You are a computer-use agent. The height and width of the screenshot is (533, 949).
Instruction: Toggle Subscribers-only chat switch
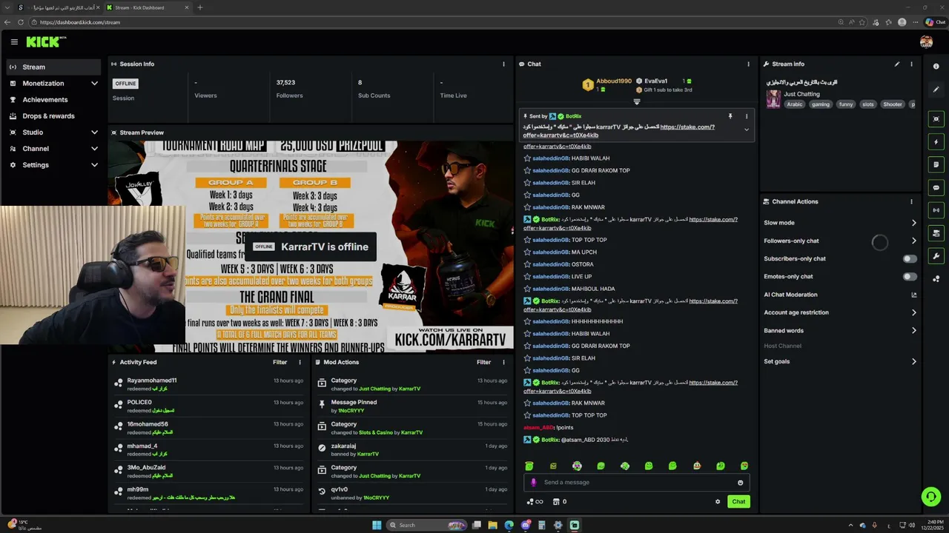click(x=910, y=258)
